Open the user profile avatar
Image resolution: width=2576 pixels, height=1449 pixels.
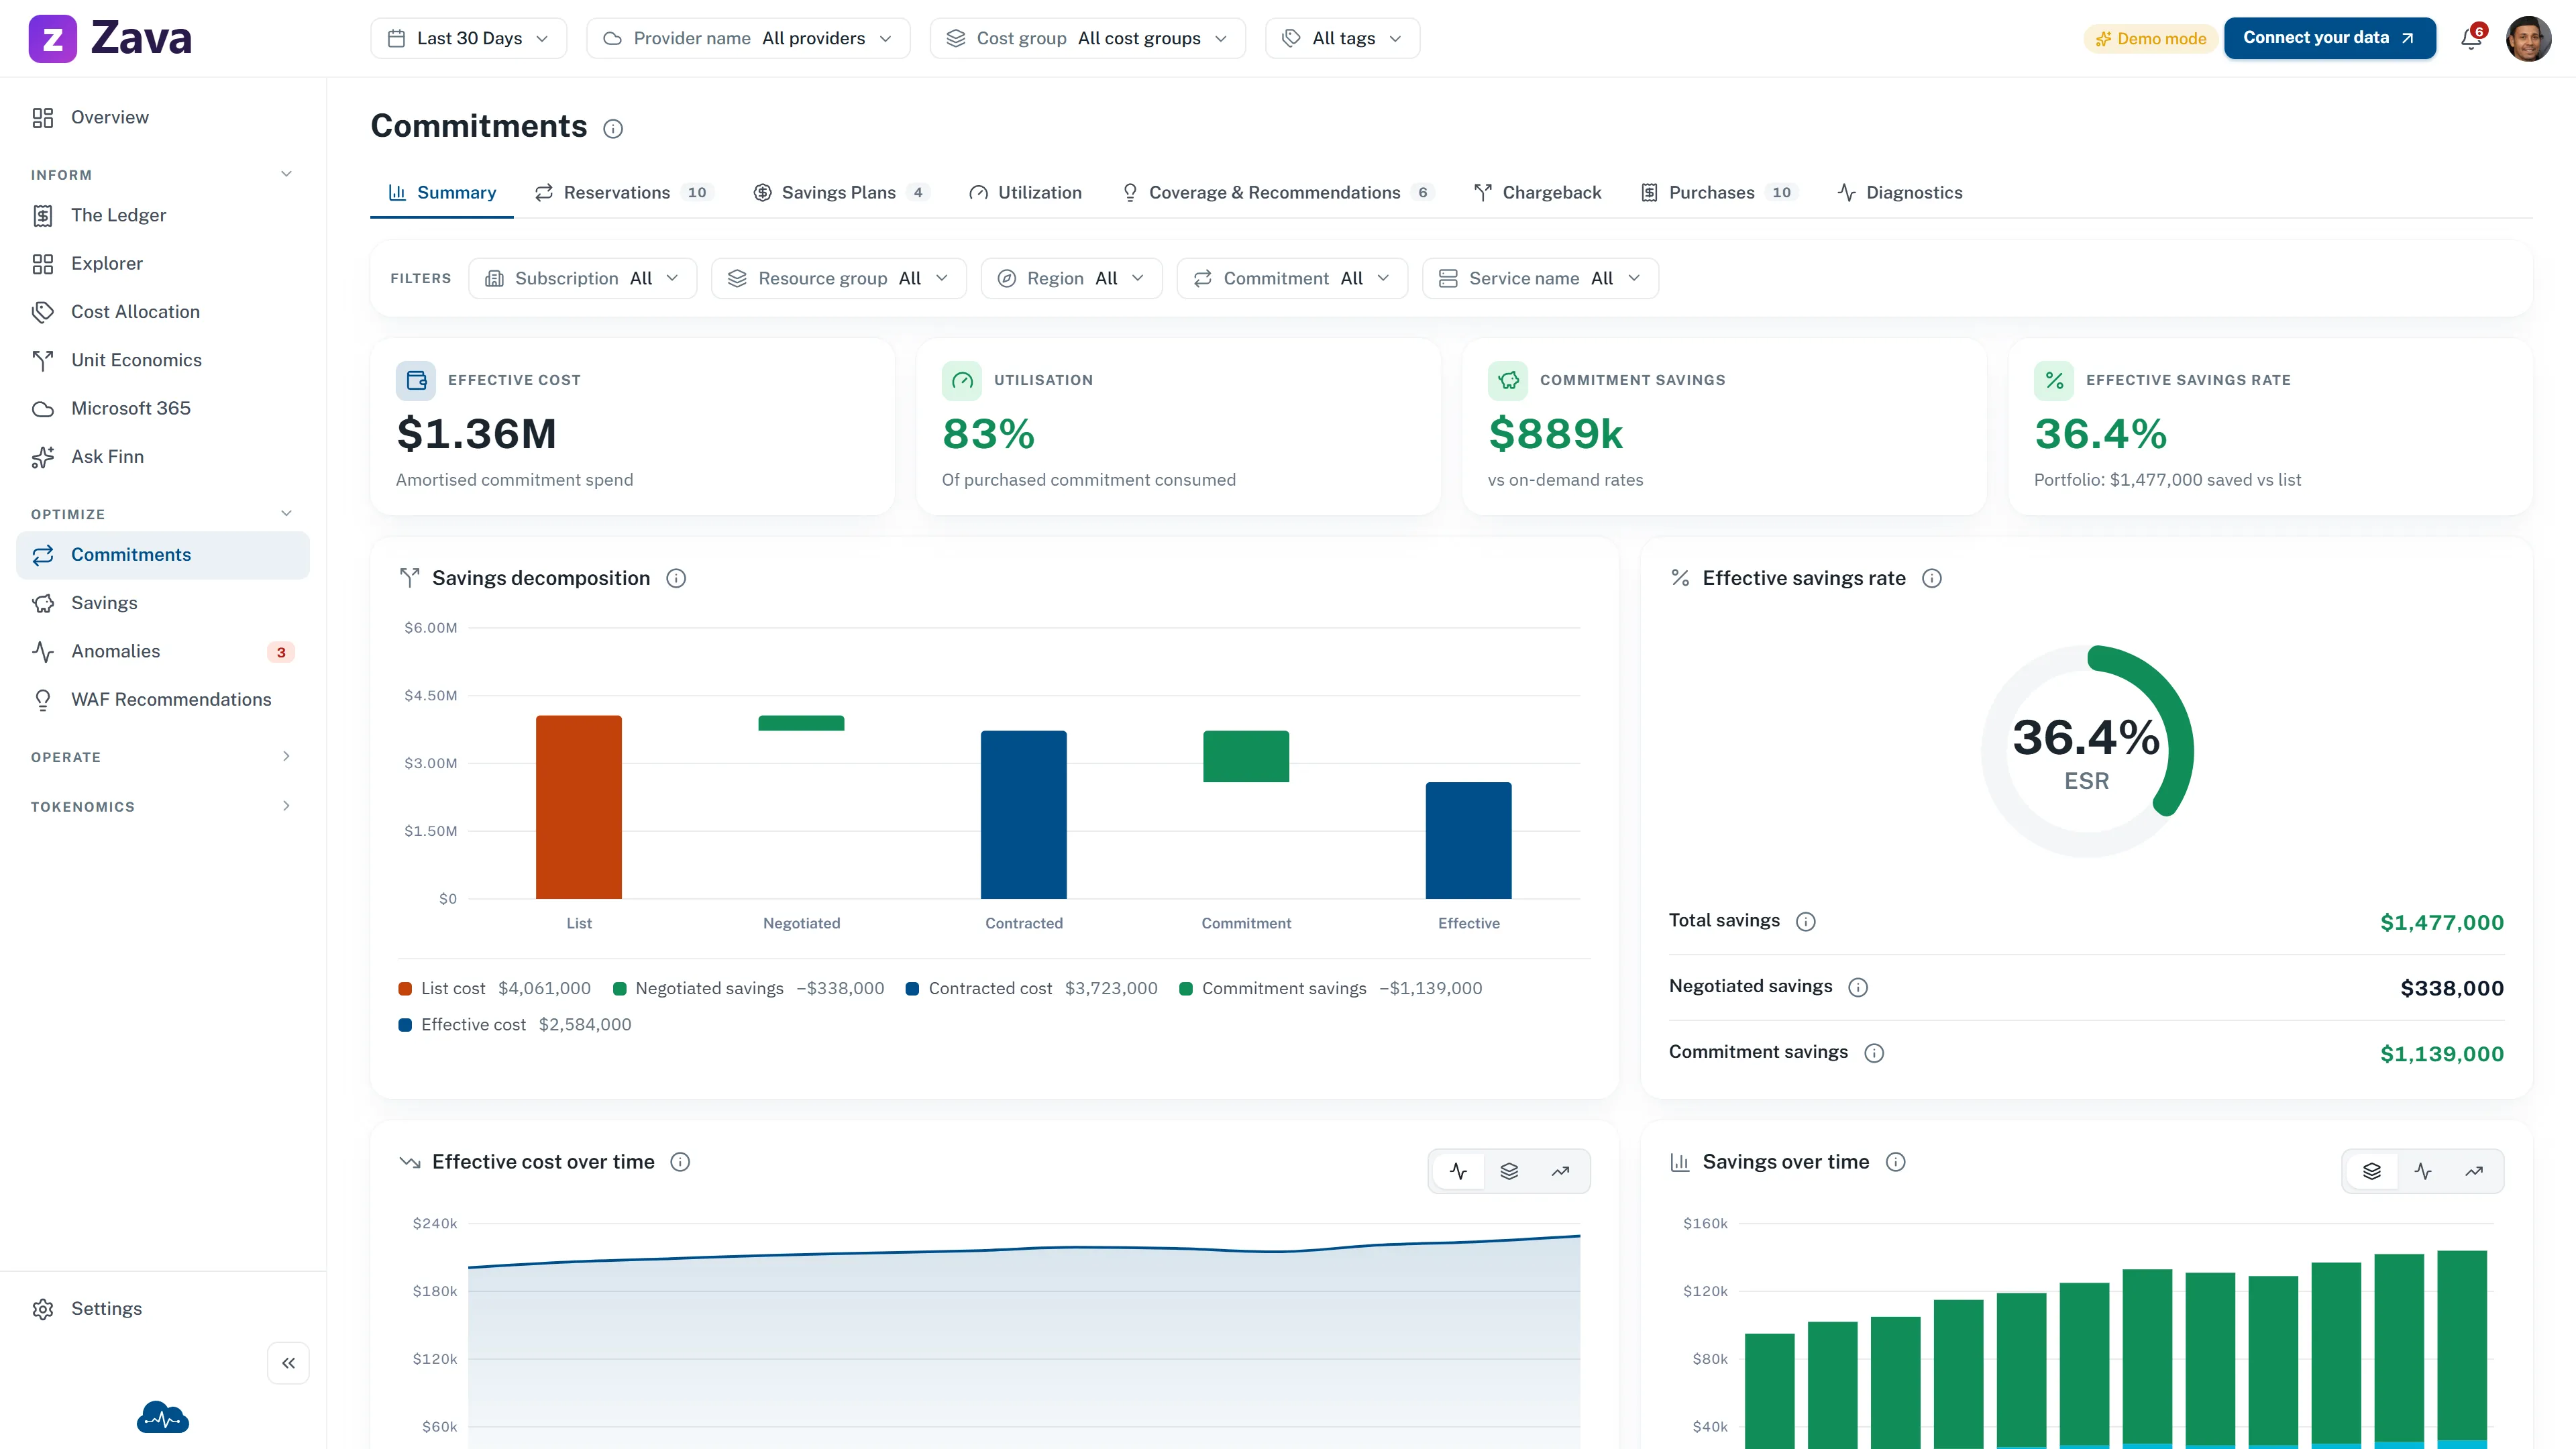coord(2528,39)
